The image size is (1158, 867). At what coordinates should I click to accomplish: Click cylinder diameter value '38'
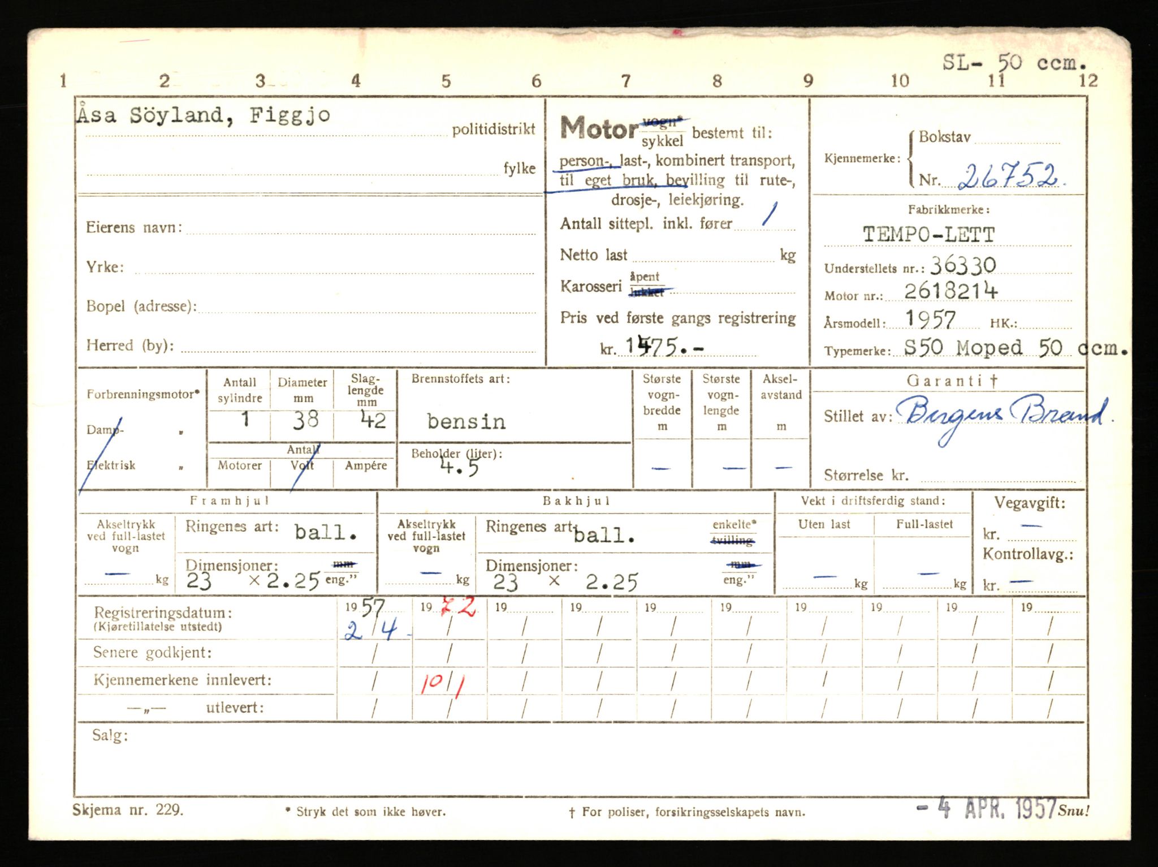(305, 420)
